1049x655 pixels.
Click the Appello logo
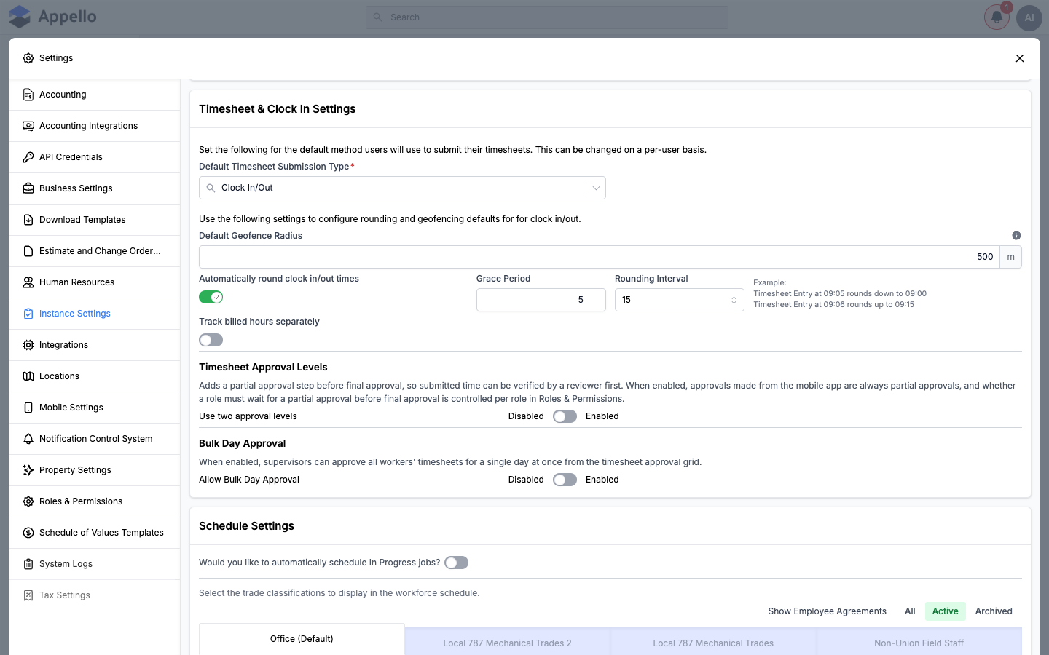tap(52, 17)
